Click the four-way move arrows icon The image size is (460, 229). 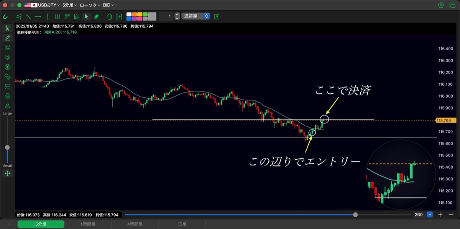(7, 173)
